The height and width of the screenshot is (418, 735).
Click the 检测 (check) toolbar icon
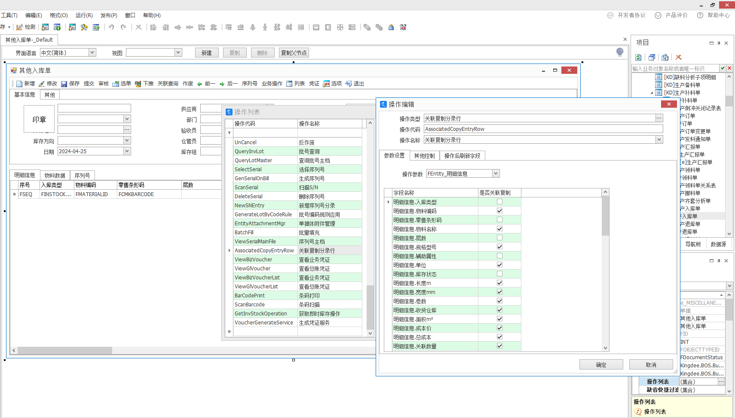(x=19, y=27)
